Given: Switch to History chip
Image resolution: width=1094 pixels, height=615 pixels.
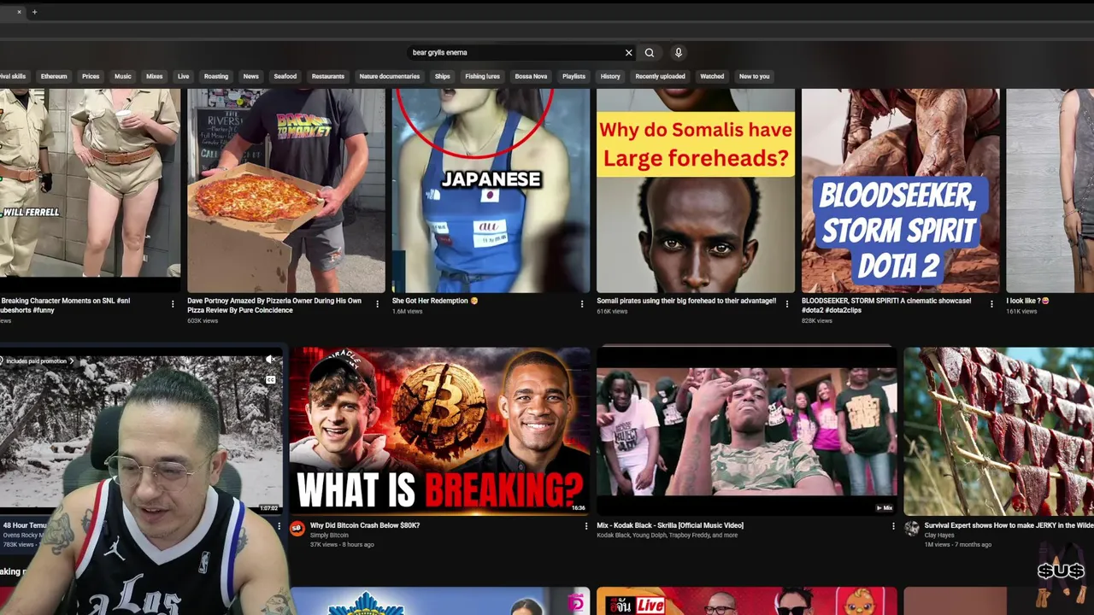Looking at the screenshot, I should point(610,76).
